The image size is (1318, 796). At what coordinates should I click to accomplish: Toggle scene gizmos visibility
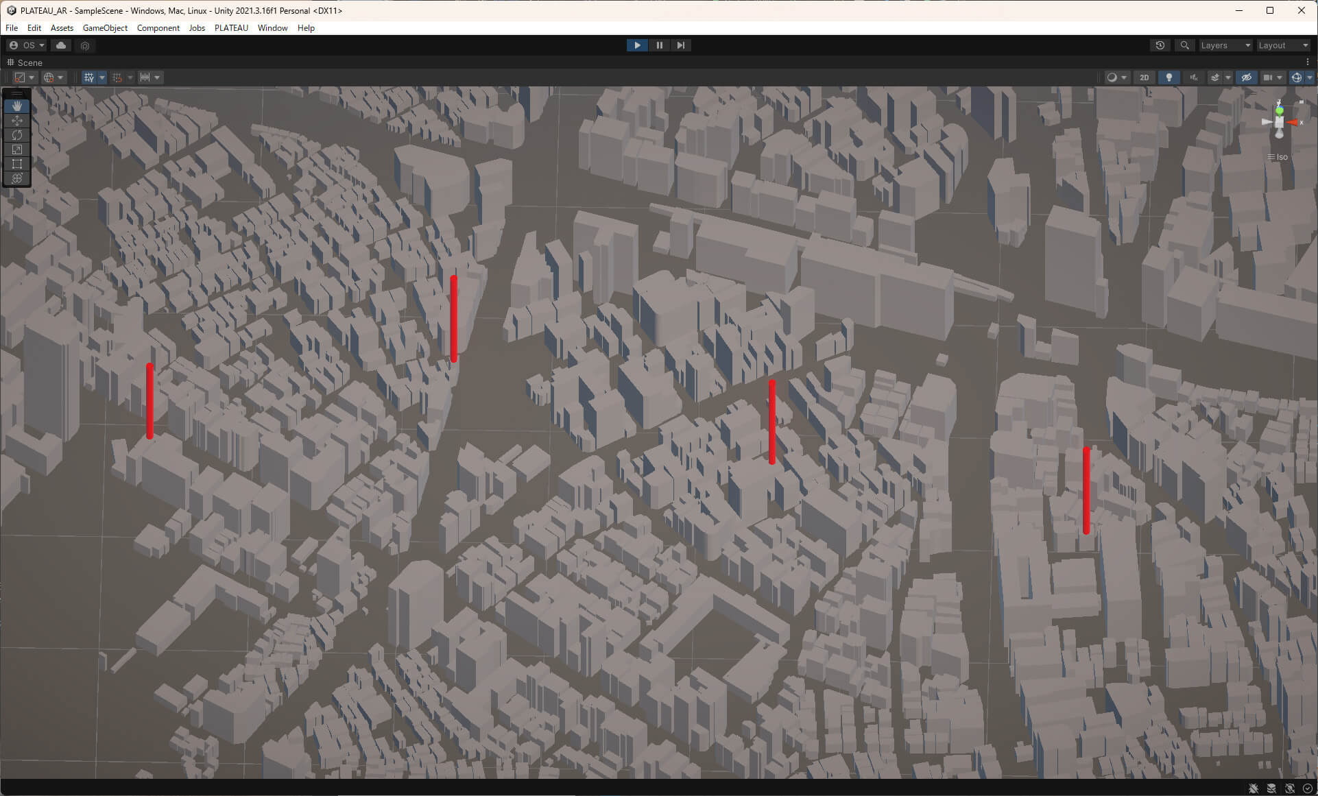(1296, 77)
